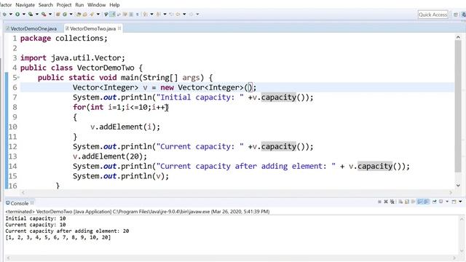Viewport: 466px width, 262px height.
Task: Open the Help menu
Action: pos(114,5)
